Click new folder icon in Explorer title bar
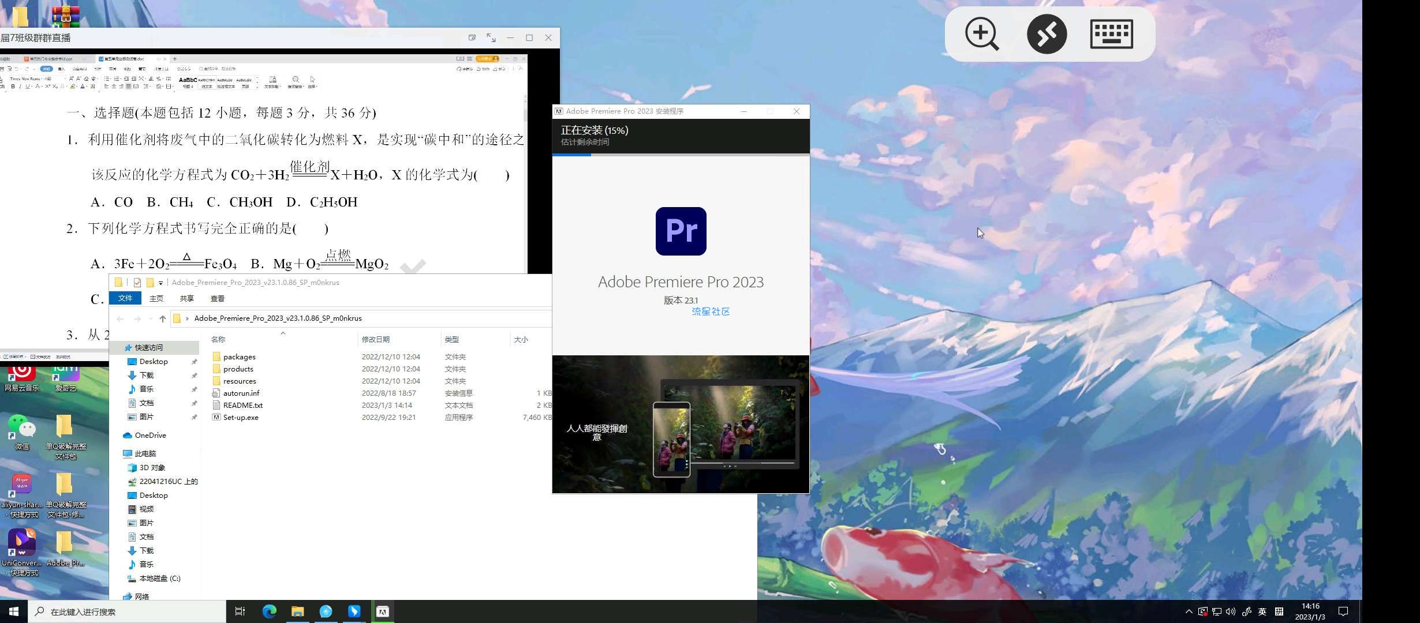Image resolution: width=1420 pixels, height=623 pixels. click(x=150, y=283)
